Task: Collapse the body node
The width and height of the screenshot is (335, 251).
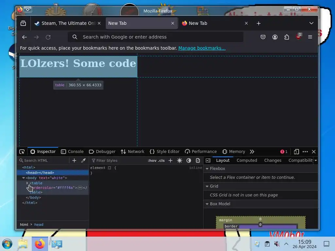Action: point(24,178)
